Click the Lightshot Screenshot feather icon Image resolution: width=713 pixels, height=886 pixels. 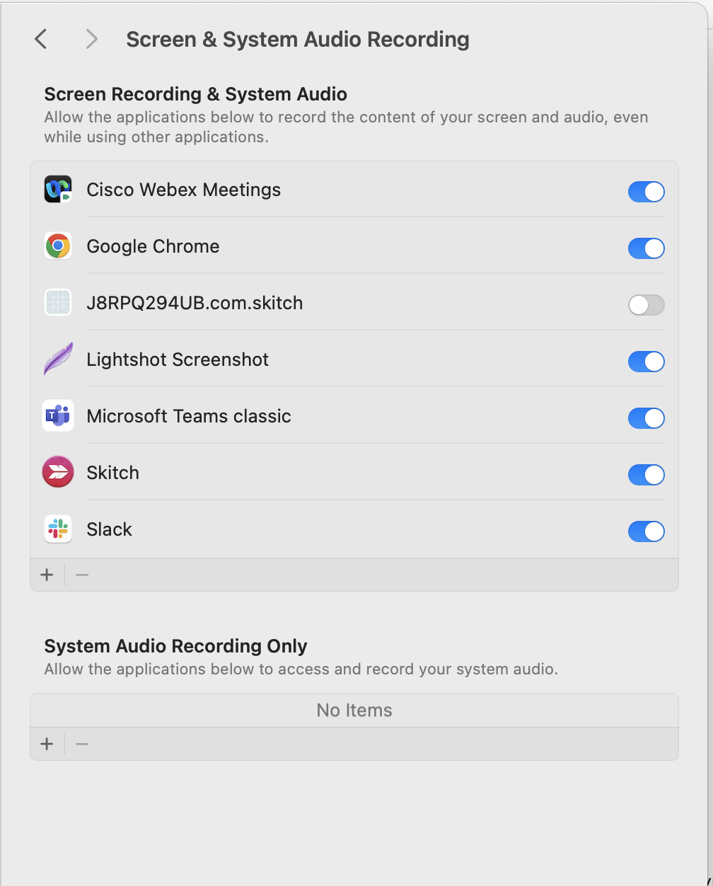pos(58,359)
